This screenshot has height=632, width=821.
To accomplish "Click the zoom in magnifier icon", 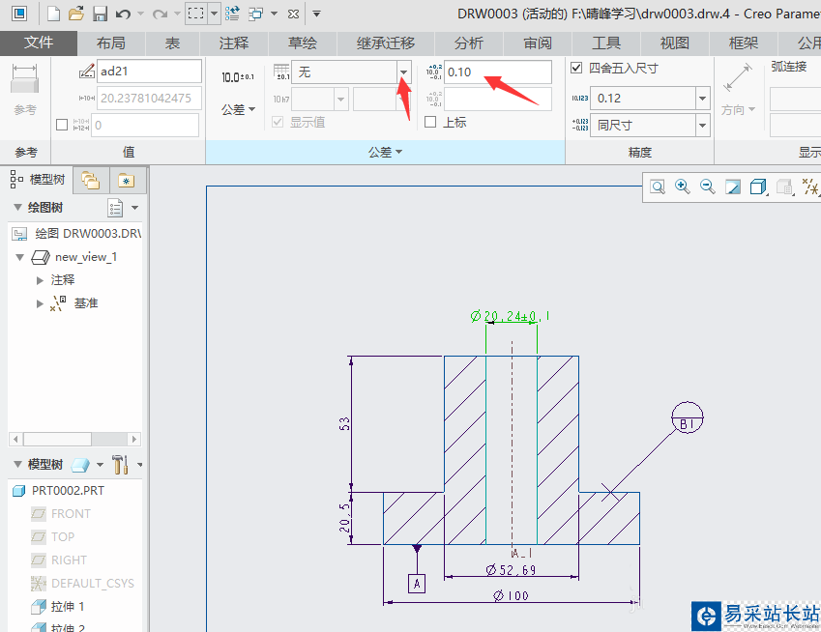I will (x=683, y=187).
